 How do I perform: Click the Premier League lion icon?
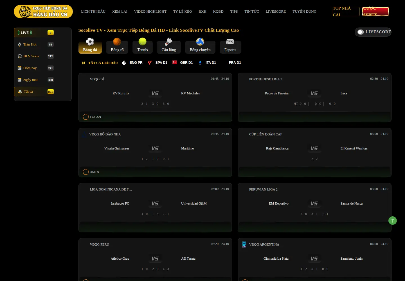(124, 63)
